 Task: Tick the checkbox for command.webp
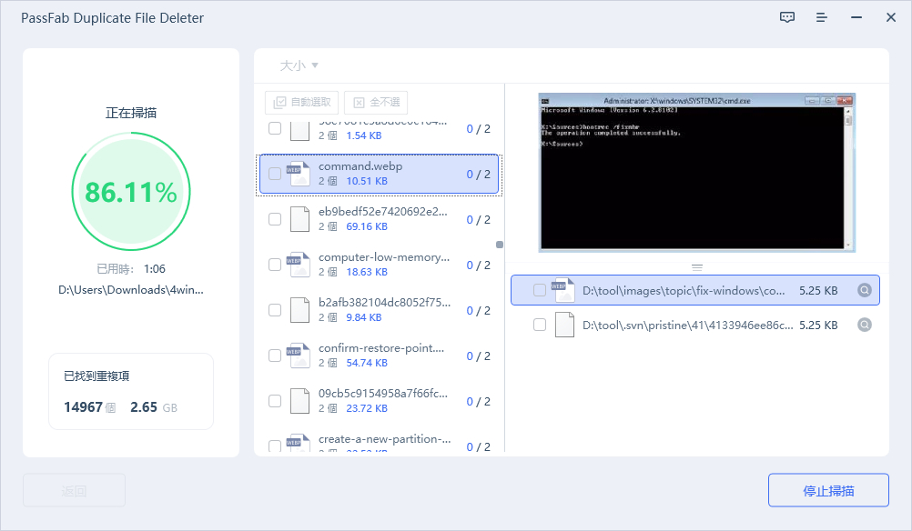275,174
